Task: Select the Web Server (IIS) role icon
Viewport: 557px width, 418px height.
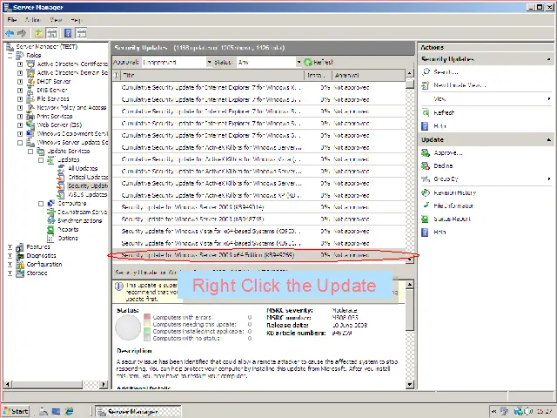Action: 31,125
